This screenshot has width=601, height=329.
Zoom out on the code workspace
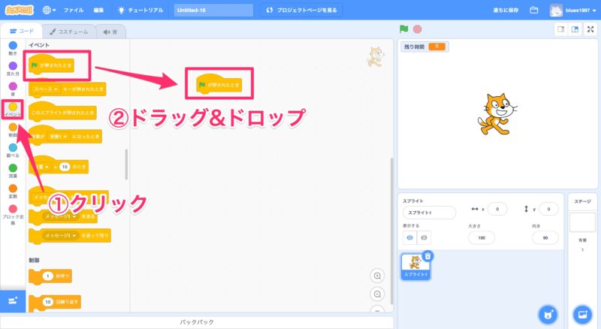(377, 294)
